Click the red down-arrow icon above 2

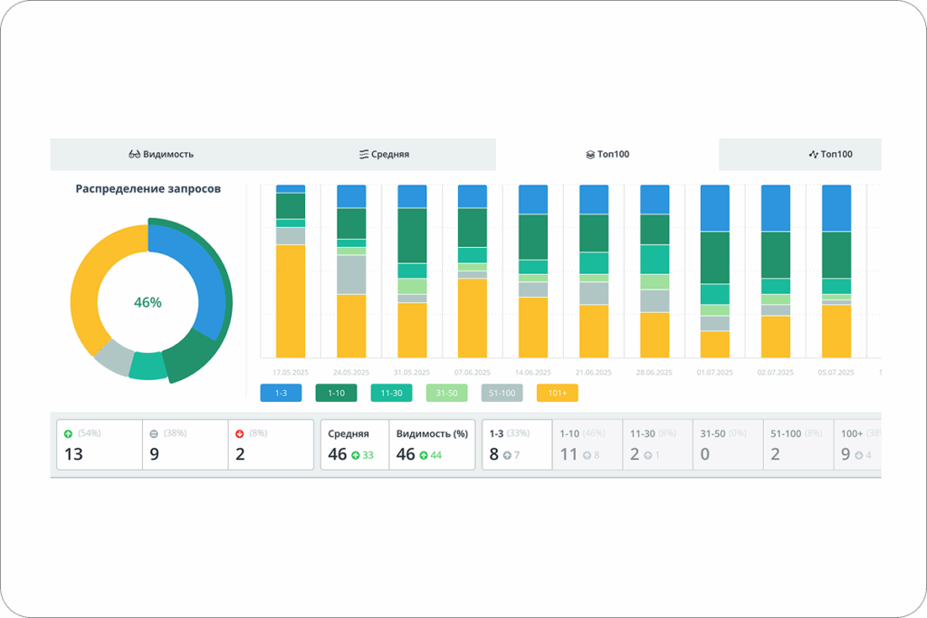coord(239,433)
